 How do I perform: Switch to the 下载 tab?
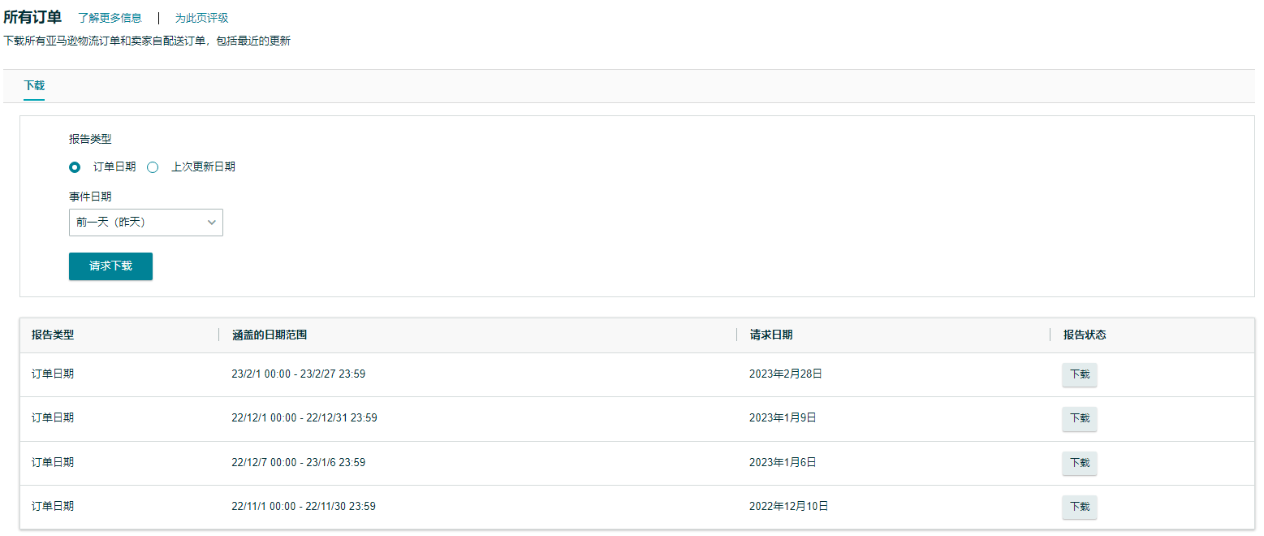click(x=34, y=85)
